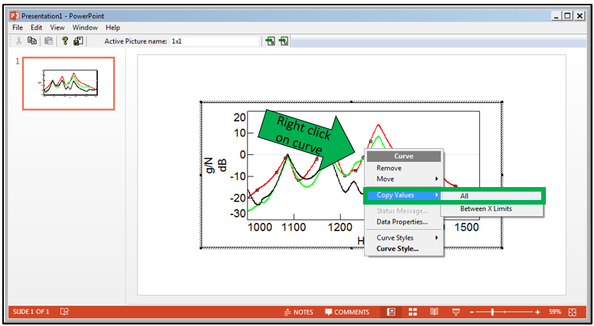Open Data Properties... from context menu
The width and height of the screenshot is (594, 326).
[404, 222]
